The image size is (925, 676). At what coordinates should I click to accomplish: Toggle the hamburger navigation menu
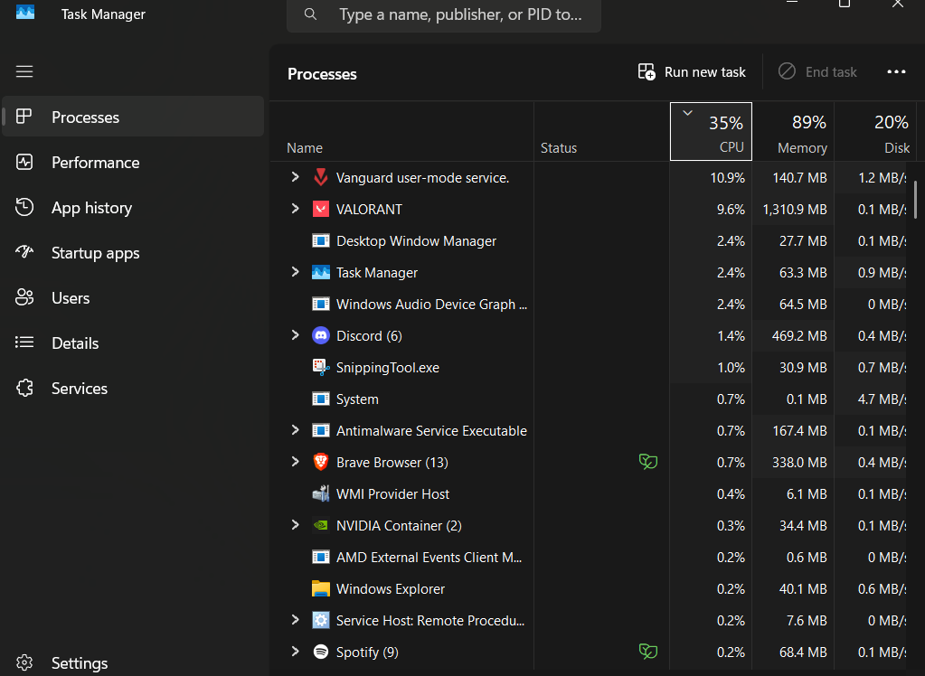tap(24, 71)
